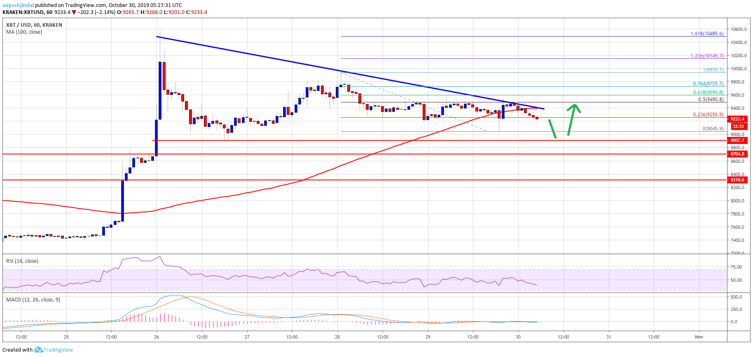
Task: Click the 10000.0 price axis value
Action: coord(739,69)
